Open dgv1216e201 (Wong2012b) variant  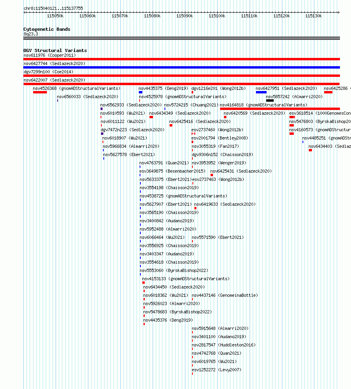pyautogui.click(x=218, y=88)
